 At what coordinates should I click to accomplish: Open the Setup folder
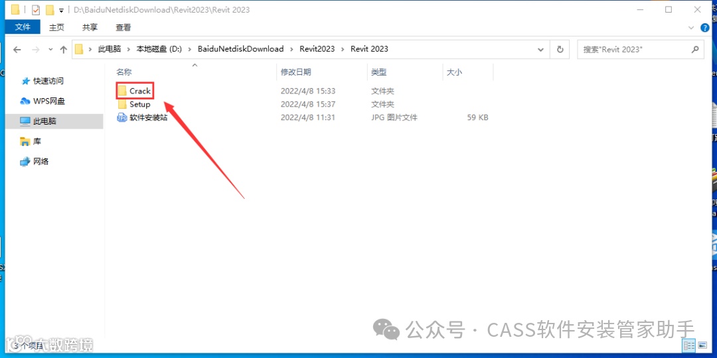[x=134, y=104]
